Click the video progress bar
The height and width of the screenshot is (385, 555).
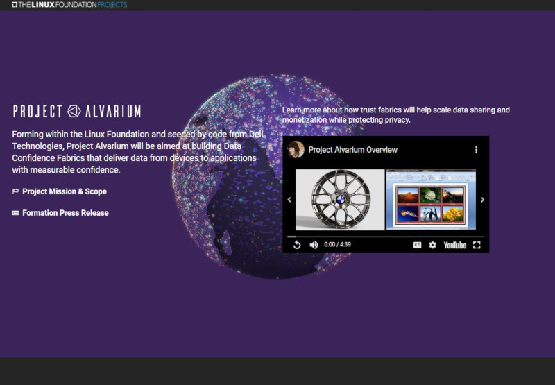click(386, 237)
